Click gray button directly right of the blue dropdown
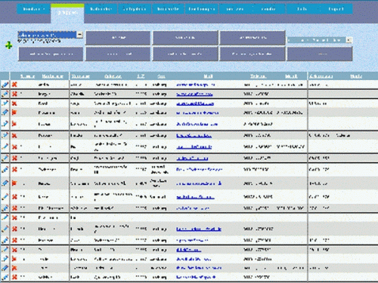The height and width of the screenshot is (283, 378). pyautogui.click(x=118, y=38)
